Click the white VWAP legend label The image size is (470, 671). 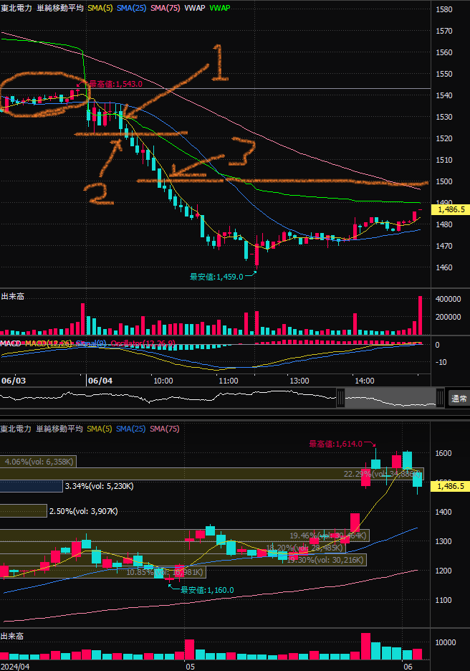pos(195,8)
